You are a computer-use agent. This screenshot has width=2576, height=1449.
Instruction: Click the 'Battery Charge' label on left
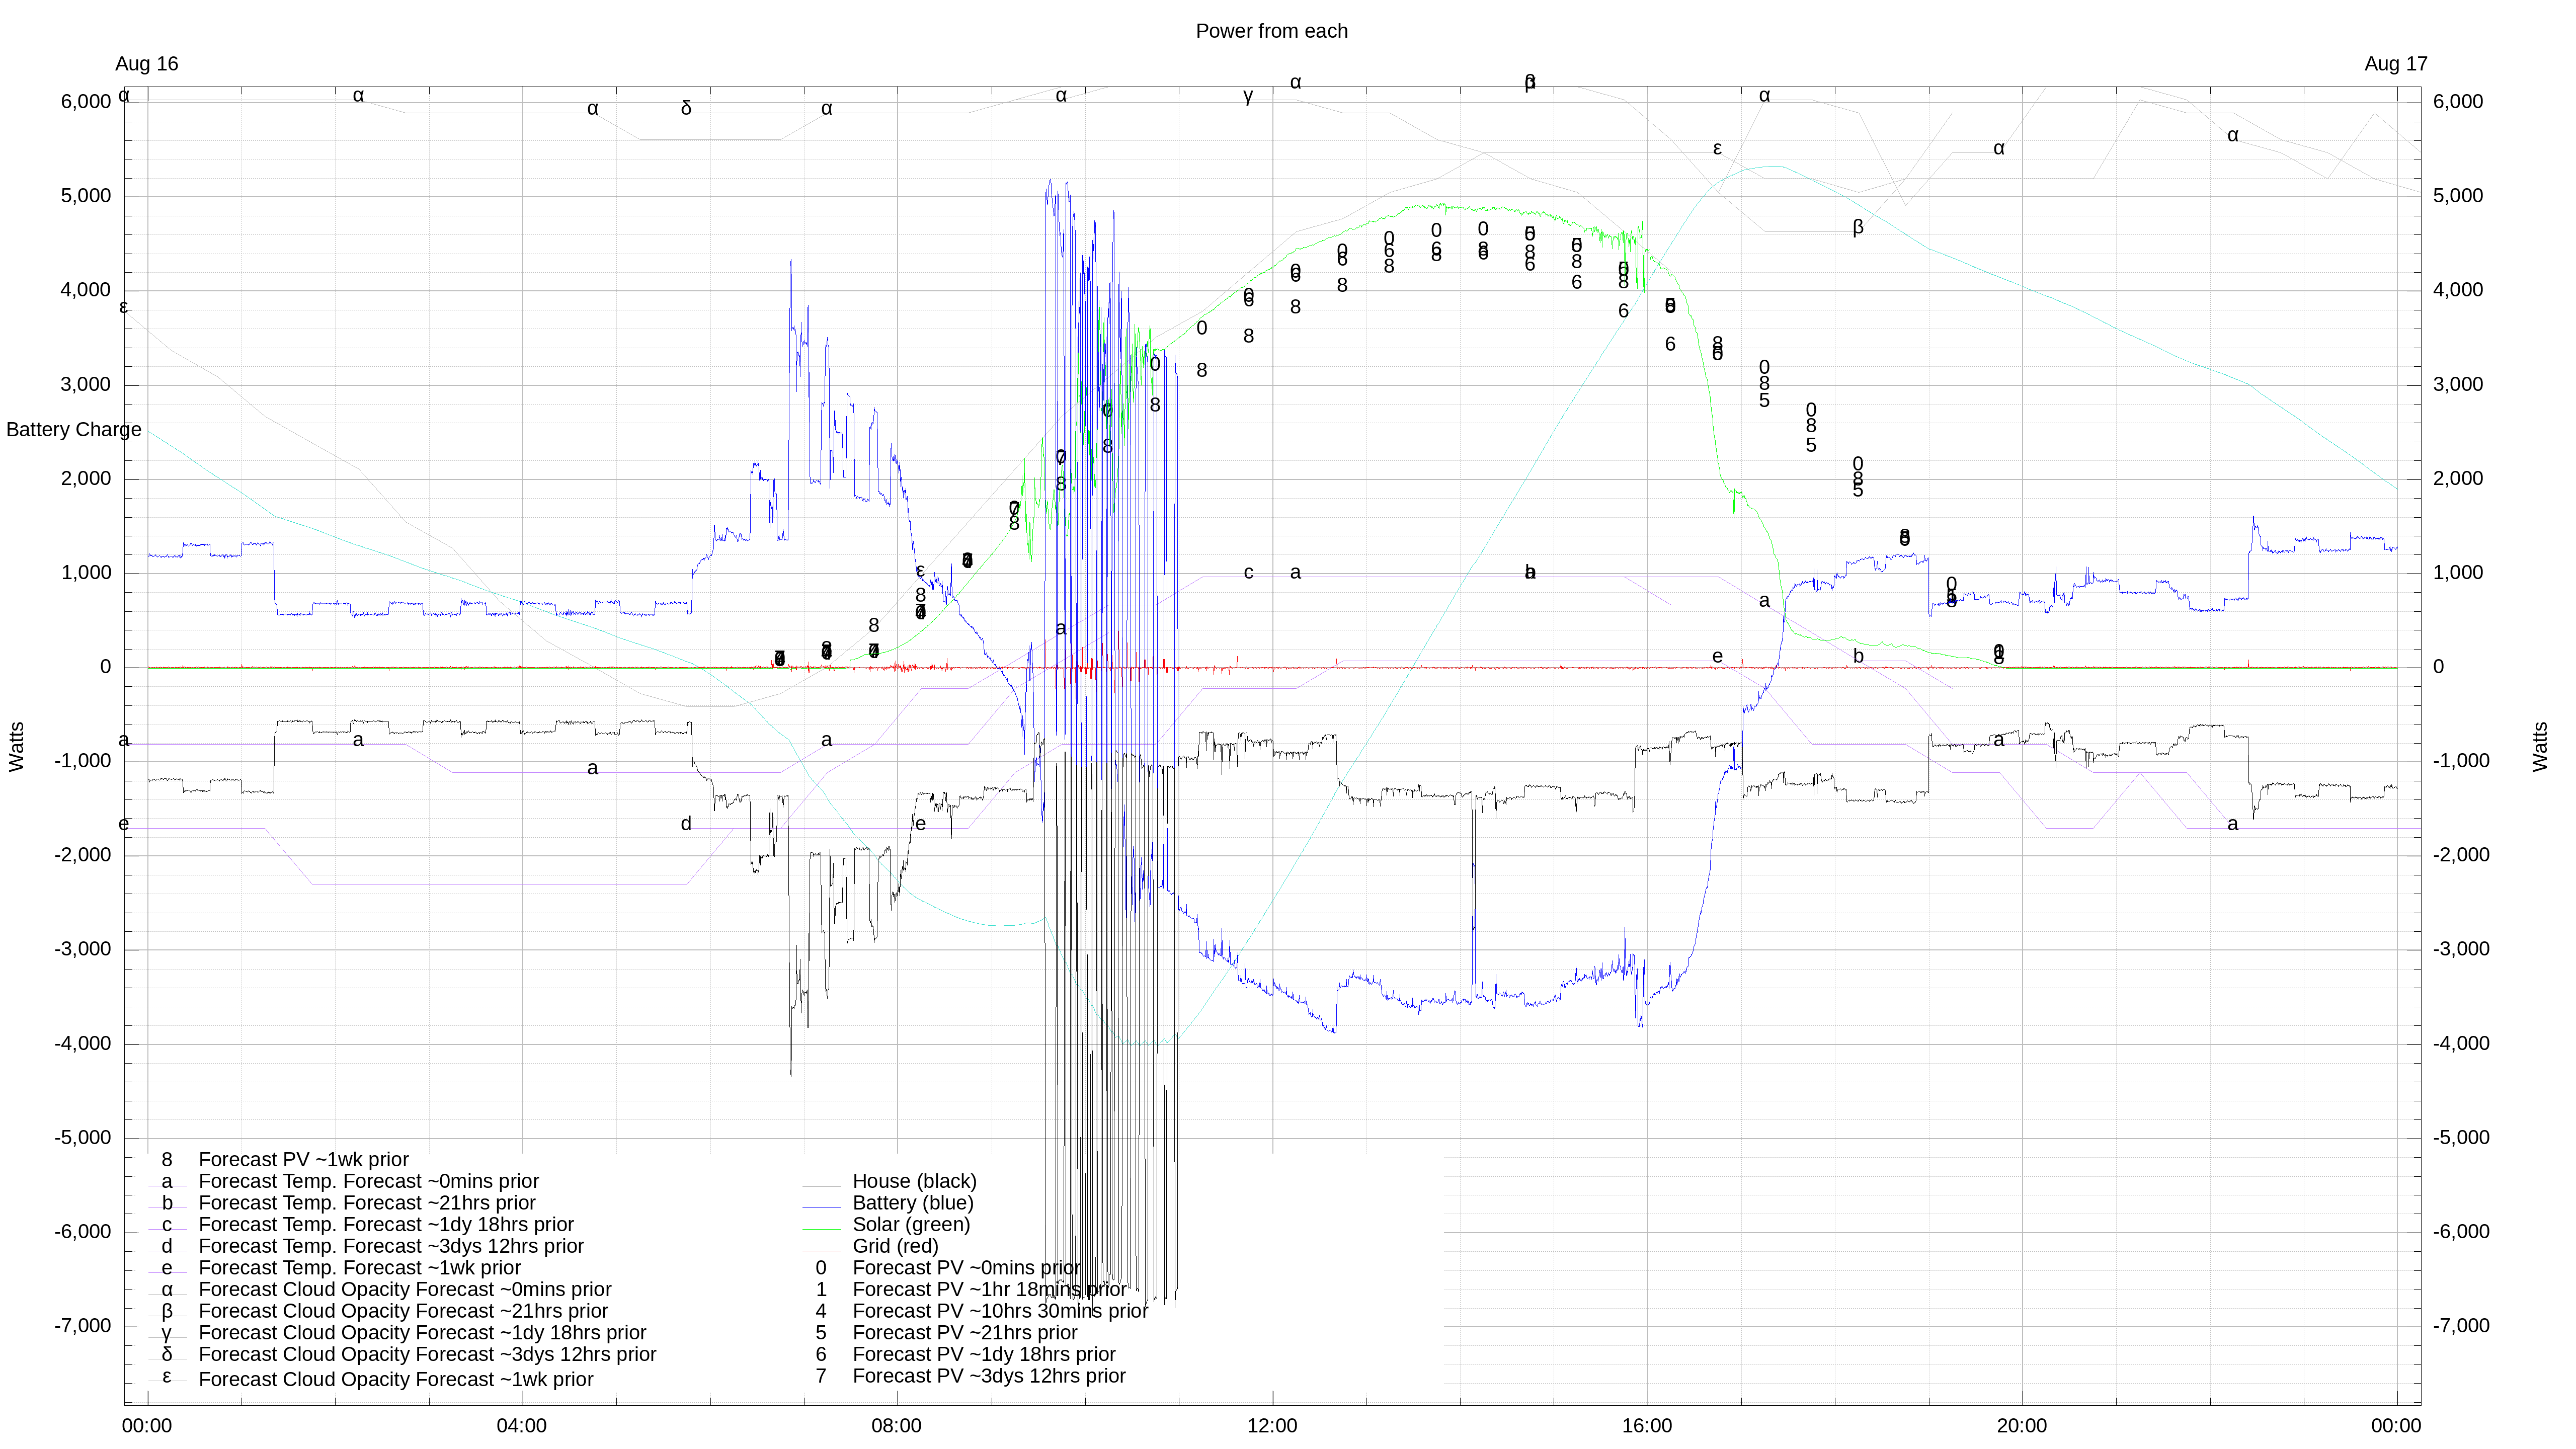tap(73, 430)
